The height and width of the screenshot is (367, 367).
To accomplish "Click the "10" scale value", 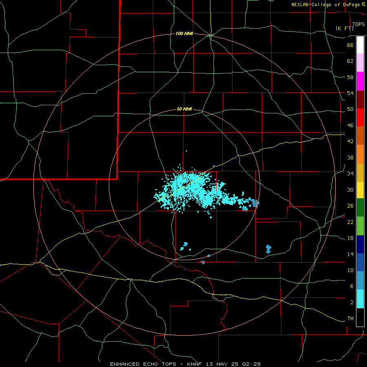I will (x=350, y=270).
